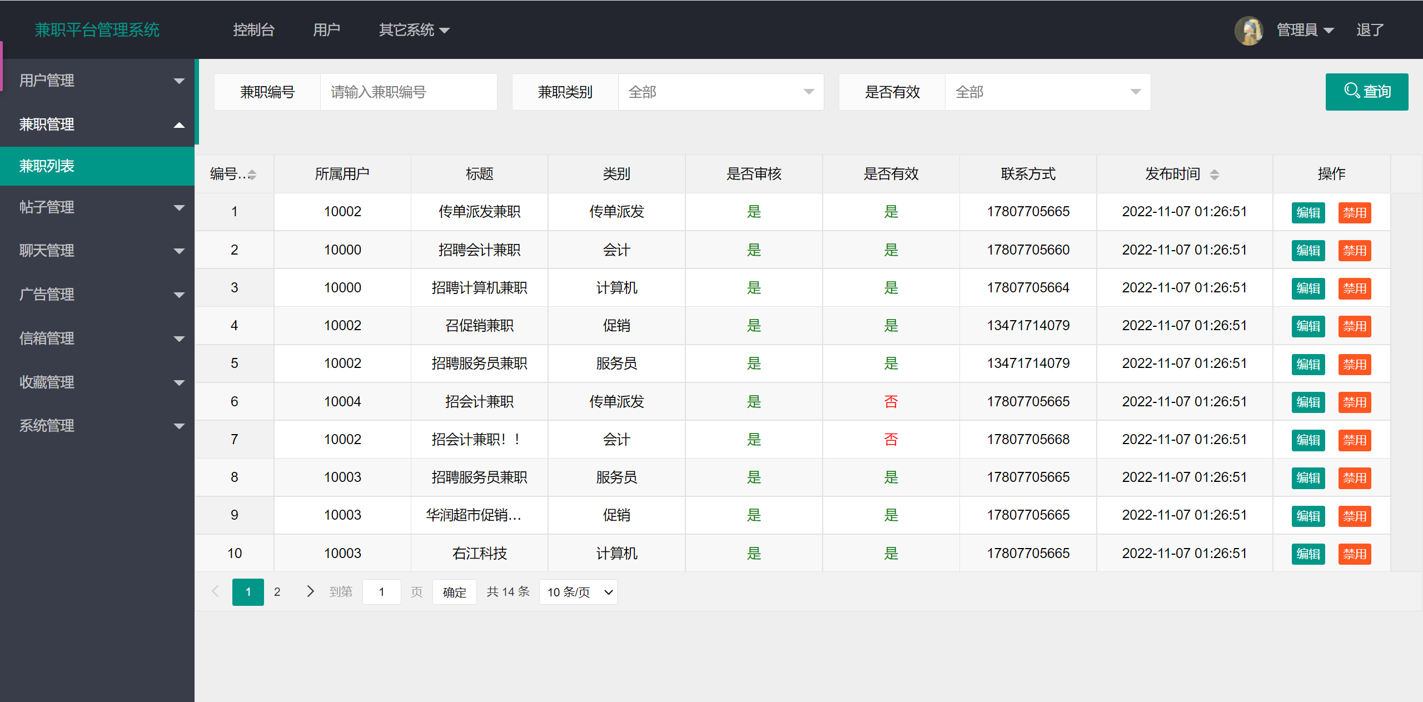This screenshot has width=1423, height=702.
Task: Click the previous page left chevron
Action: [x=215, y=591]
